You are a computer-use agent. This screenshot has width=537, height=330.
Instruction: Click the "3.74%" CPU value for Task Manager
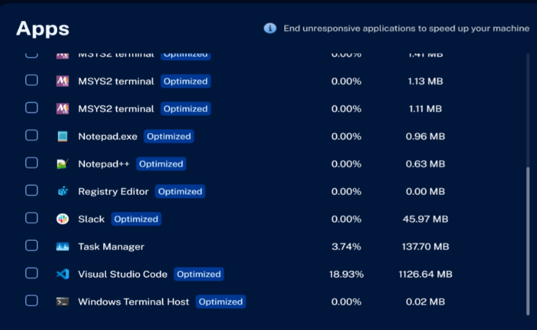click(346, 246)
